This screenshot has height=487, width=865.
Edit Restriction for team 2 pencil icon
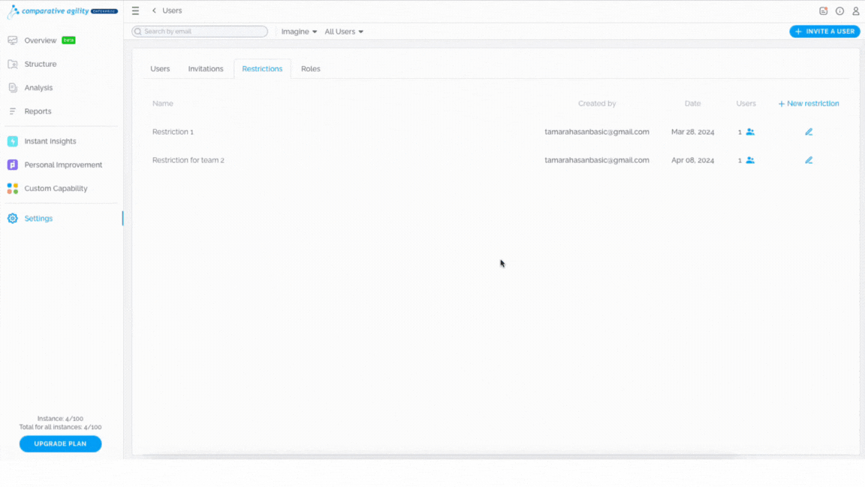809,160
